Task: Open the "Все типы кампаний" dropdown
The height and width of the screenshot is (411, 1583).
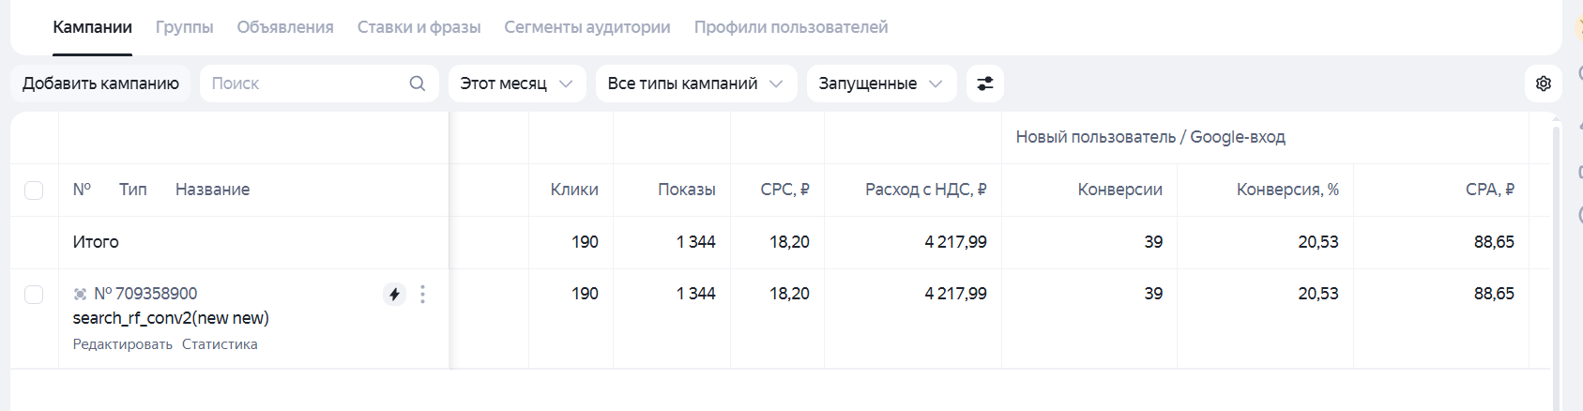Action: click(x=695, y=84)
